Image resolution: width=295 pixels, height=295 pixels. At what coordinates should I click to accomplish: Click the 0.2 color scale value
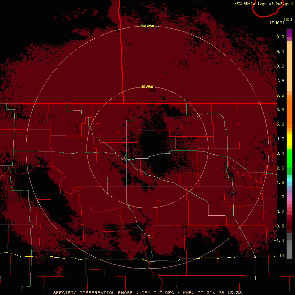280,212
